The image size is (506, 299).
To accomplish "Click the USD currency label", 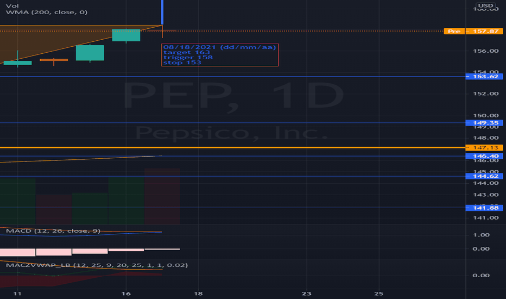I will click(485, 5).
